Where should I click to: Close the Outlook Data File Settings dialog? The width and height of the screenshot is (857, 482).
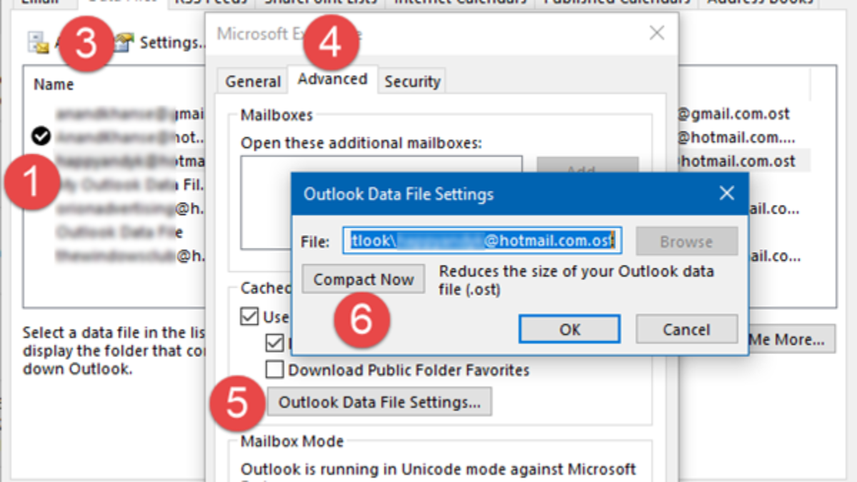726,194
